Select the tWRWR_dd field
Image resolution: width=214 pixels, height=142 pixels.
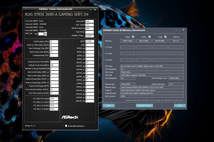pyautogui.click(x=90, y=101)
